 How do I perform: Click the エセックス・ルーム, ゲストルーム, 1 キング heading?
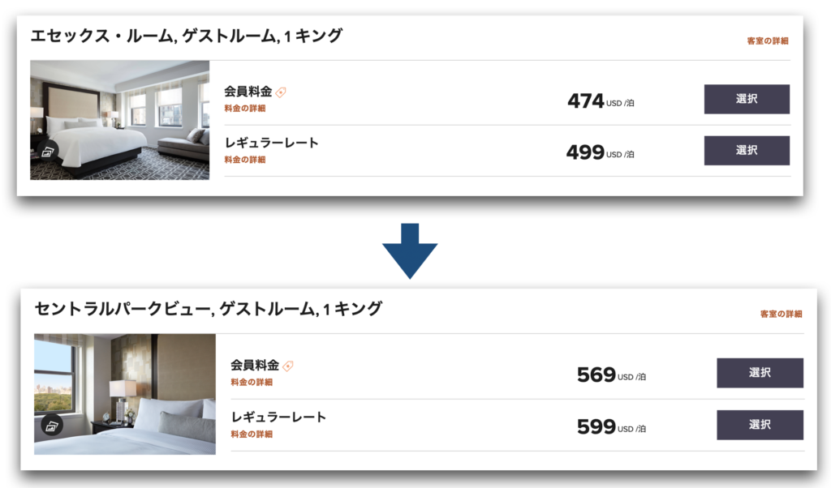point(187,36)
